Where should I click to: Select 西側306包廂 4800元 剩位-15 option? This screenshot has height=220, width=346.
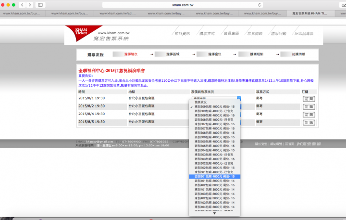(x=214, y=137)
